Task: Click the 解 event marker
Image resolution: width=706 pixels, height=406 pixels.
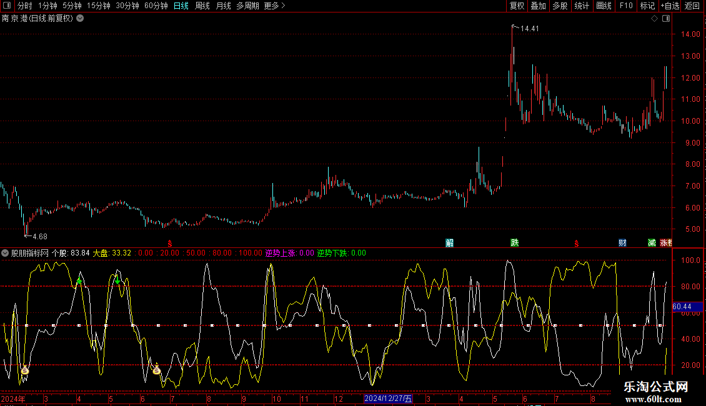Action: coord(449,243)
